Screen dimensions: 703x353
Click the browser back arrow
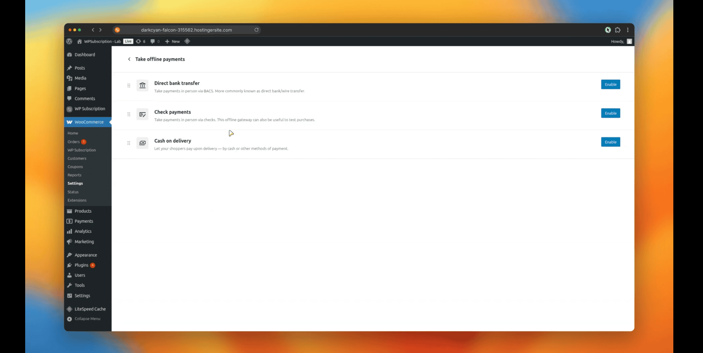click(93, 30)
